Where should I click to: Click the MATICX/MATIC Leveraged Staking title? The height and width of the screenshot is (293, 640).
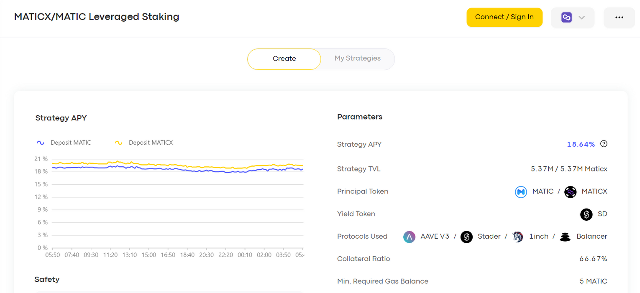pyautogui.click(x=97, y=17)
